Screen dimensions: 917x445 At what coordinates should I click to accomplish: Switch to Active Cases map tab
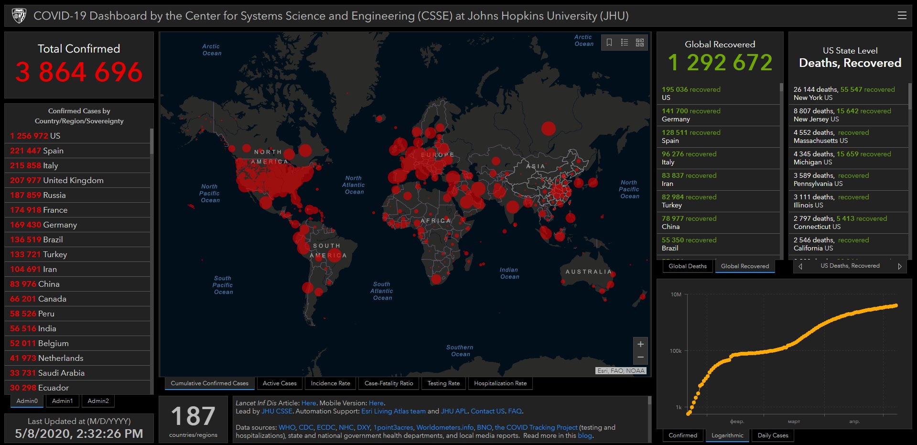click(x=280, y=383)
